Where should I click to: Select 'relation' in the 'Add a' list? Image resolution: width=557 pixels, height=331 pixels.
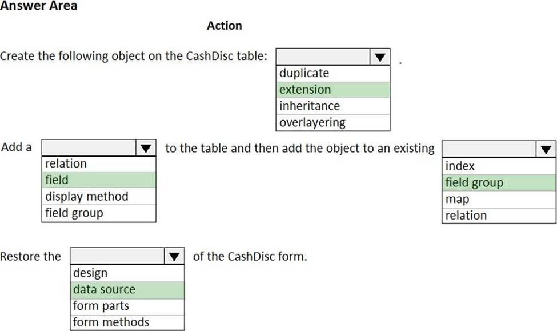coord(98,163)
